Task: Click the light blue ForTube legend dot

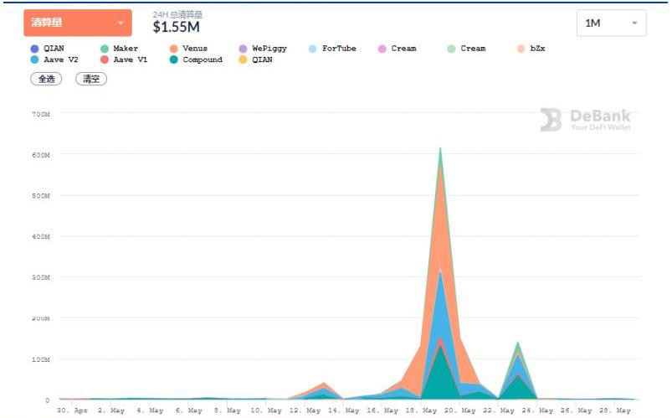Action: click(312, 49)
